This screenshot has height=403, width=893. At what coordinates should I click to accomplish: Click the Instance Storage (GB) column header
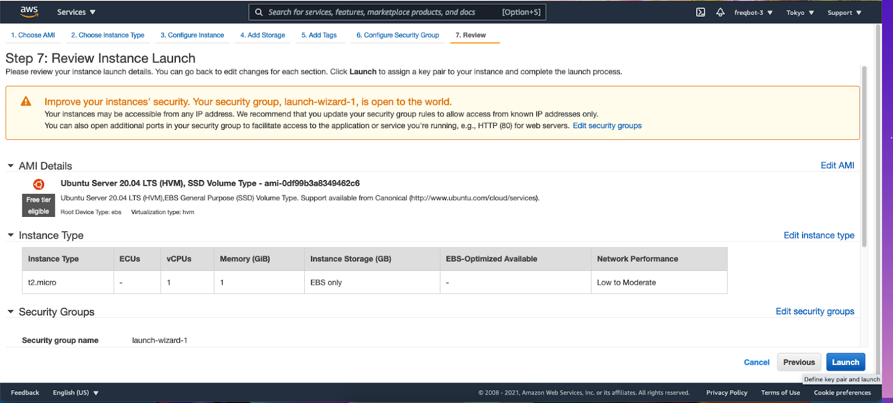372,259
